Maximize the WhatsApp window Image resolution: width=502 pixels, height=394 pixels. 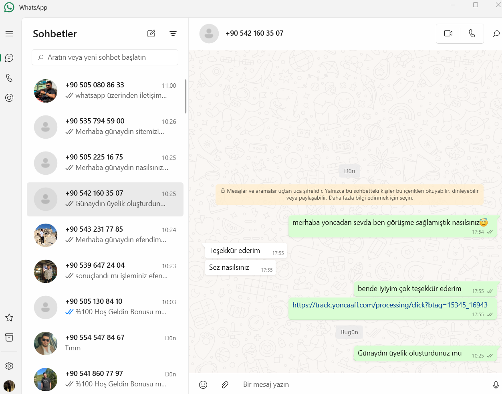pos(476,5)
